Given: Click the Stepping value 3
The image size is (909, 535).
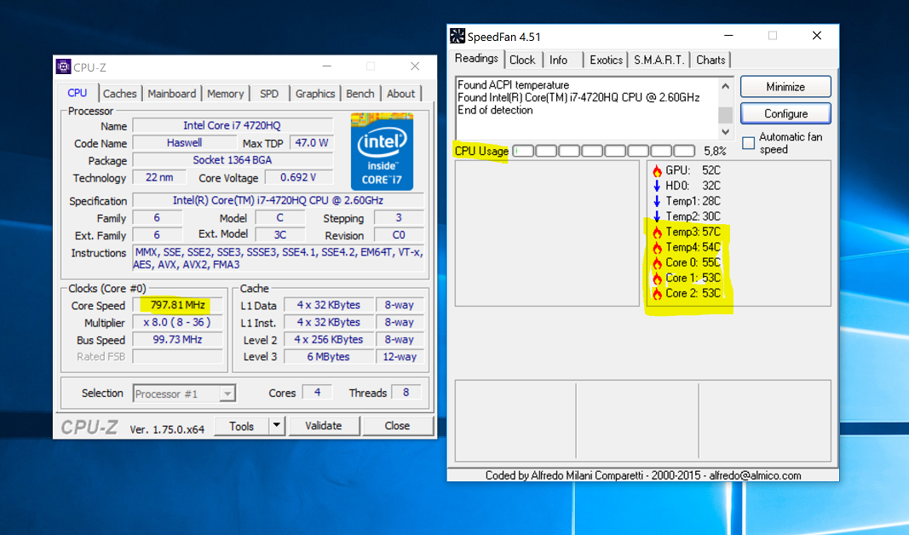Looking at the screenshot, I should point(398,218).
